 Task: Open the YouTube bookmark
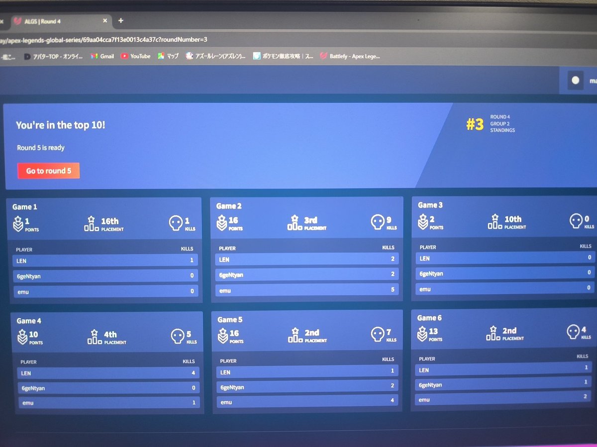pos(135,56)
